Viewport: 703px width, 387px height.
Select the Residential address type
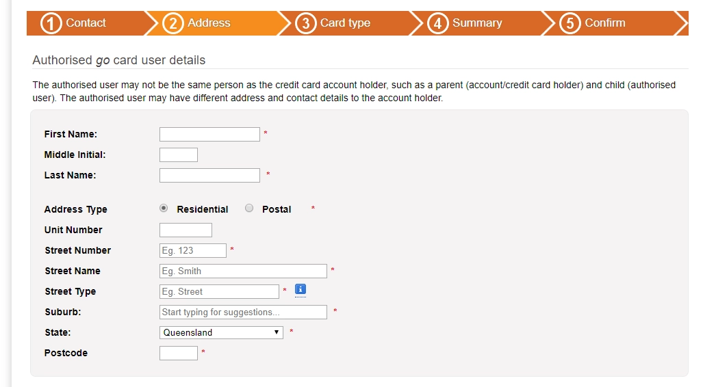coord(164,209)
